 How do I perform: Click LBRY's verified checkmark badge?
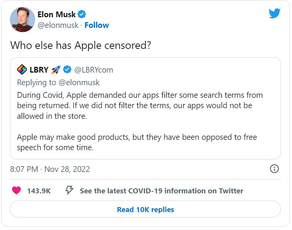[67, 70]
